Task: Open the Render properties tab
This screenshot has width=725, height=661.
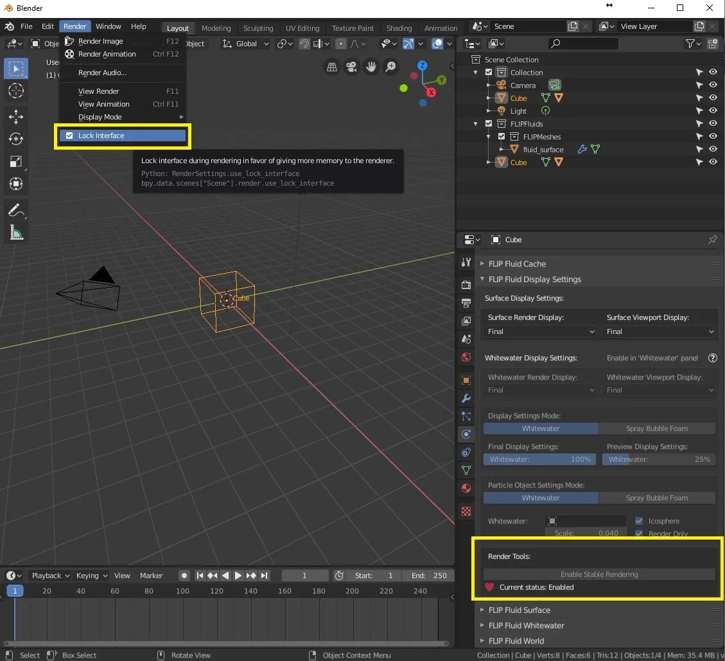Action: pyautogui.click(x=466, y=285)
